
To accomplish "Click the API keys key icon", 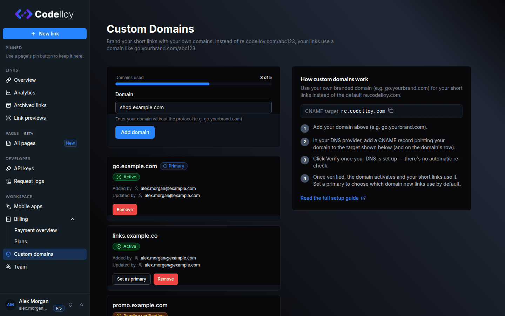I will click(8, 169).
